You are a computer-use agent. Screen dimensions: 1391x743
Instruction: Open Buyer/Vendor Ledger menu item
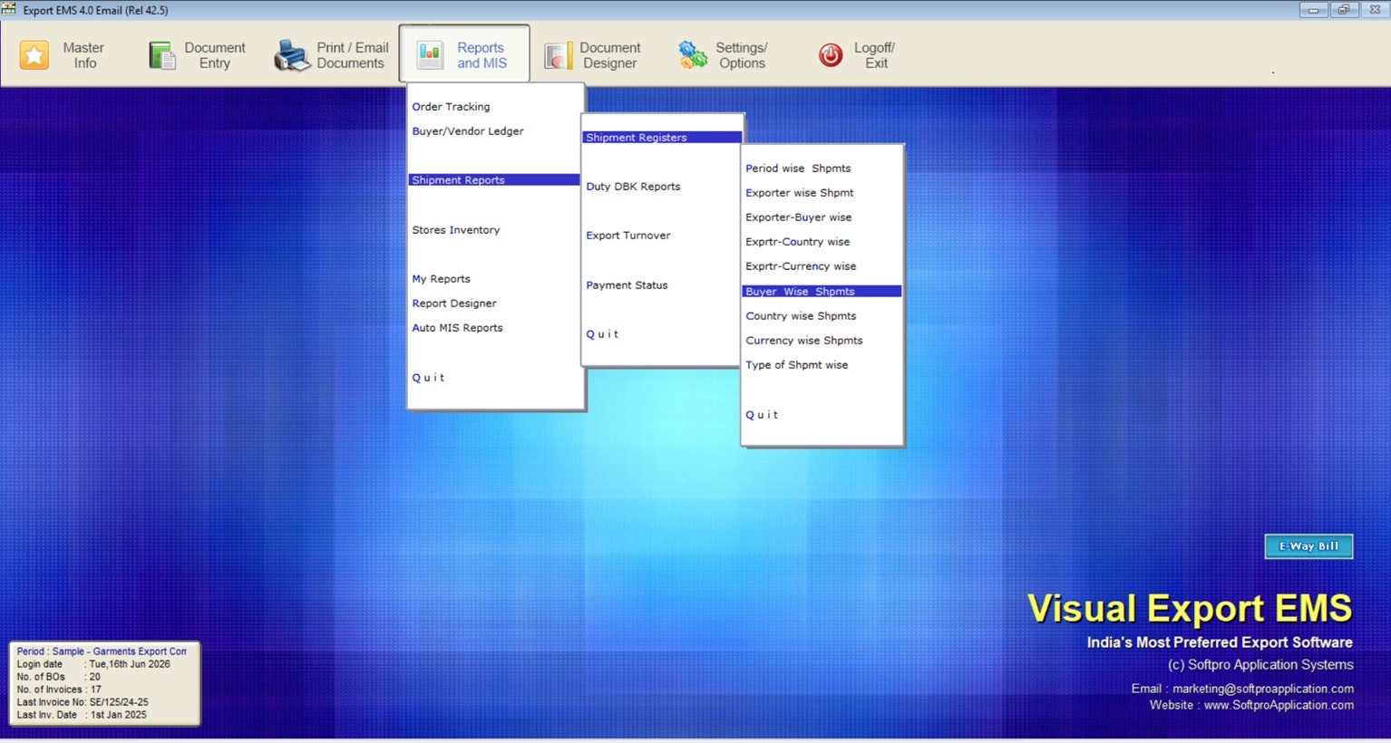(468, 131)
